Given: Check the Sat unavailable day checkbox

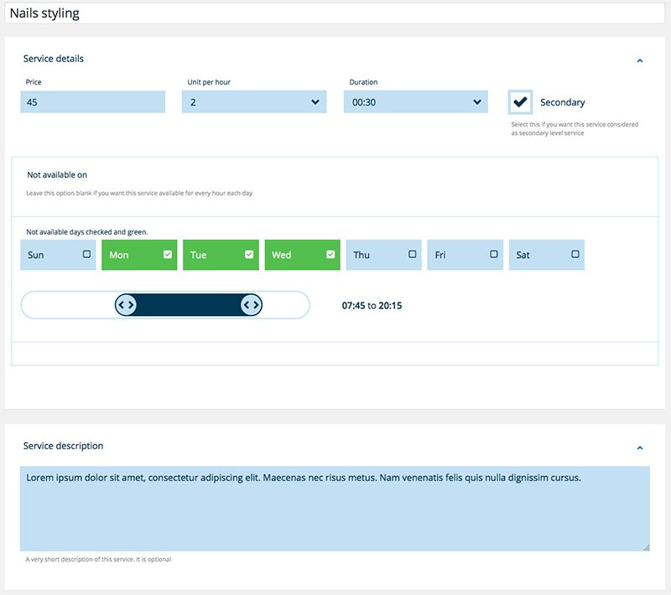Looking at the screenshot, I should [575, 254].
